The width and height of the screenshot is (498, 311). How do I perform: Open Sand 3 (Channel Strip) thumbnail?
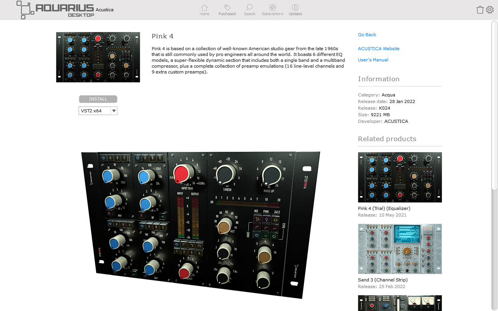point(400,249)
